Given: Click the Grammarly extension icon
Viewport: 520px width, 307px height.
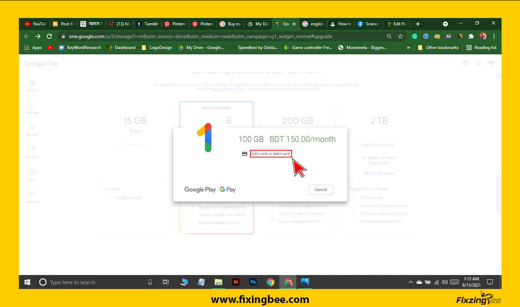Looking at the screenshot, I should 415,36.
